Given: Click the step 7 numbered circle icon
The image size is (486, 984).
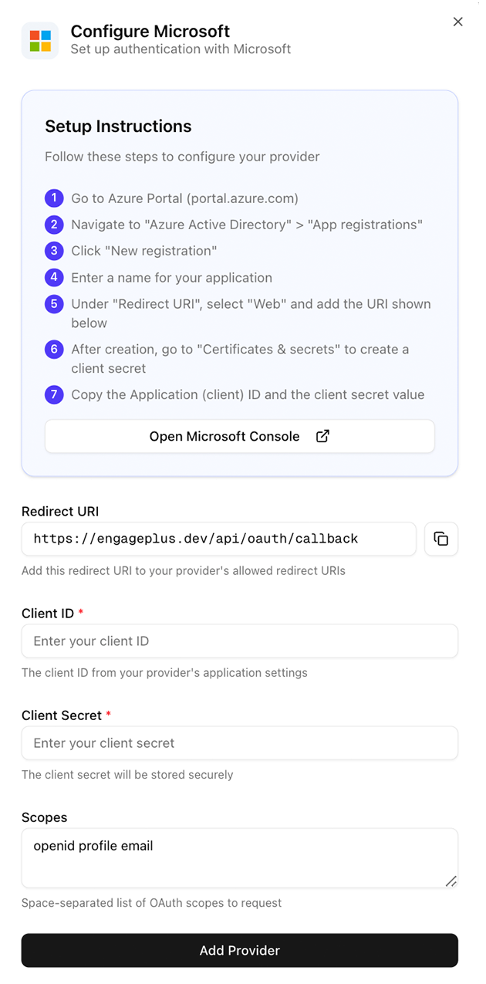Looking at the screenshot, I should pyautogui.click(x=53, y=394).
